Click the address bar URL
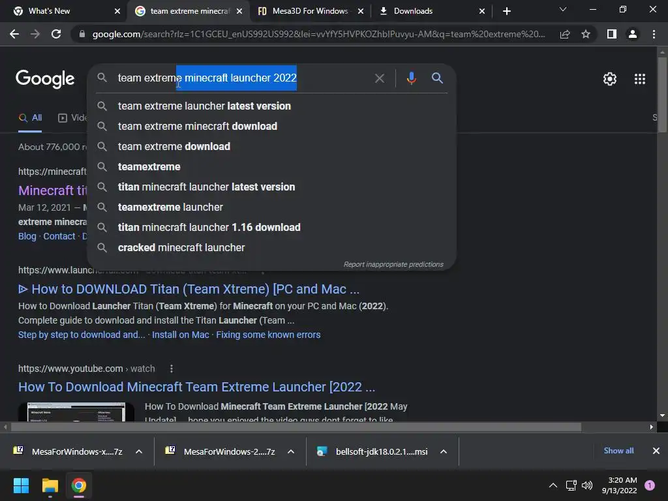 [318, 34]
